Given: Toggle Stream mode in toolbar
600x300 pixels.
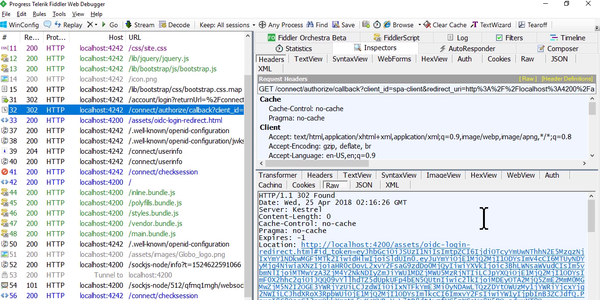Looking at the screenshot, I should 140,25.
